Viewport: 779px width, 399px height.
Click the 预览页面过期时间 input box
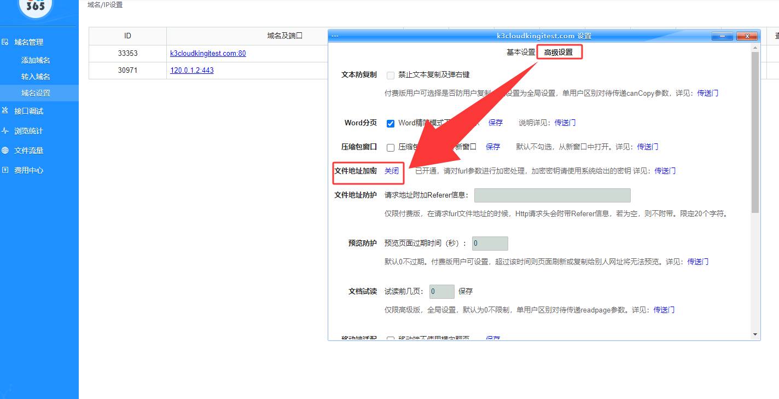tap(490, 244)
